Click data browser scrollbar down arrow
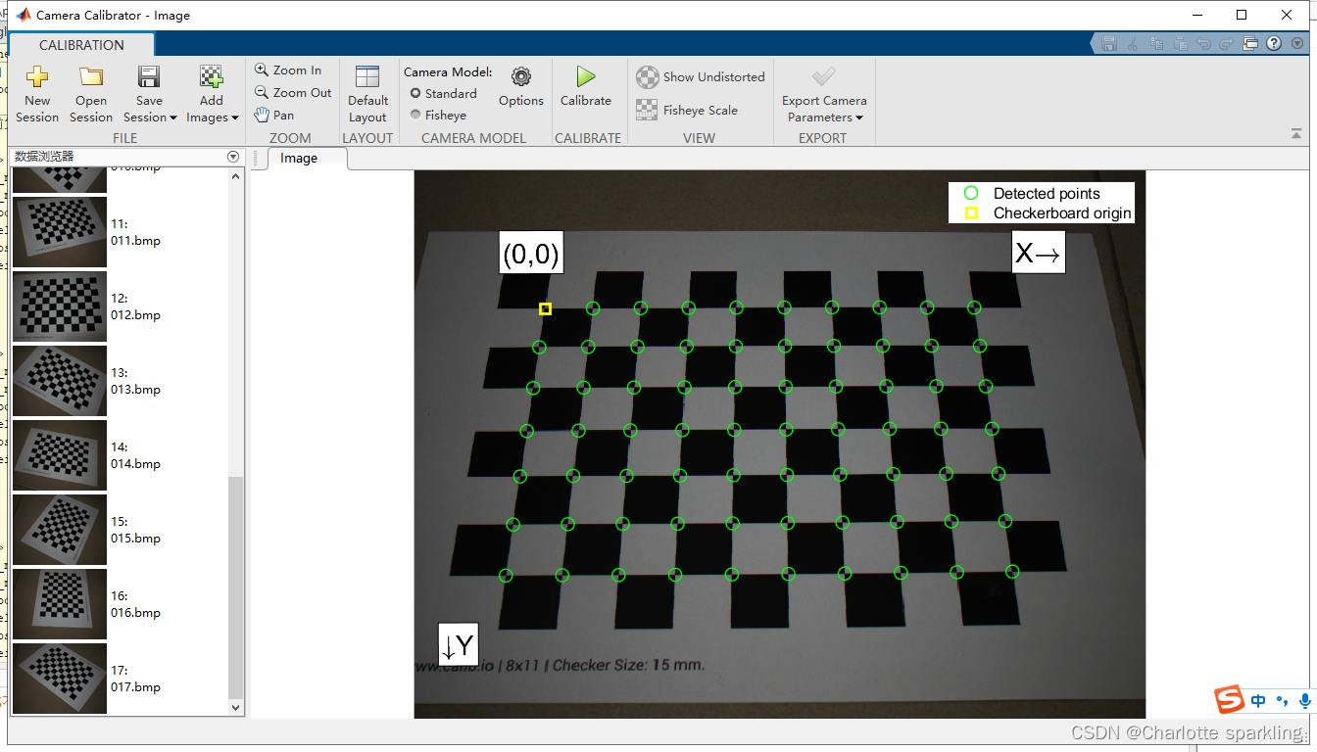This screenshot has width=1317, height=752. pyautogui.click(x=235, y=707)
